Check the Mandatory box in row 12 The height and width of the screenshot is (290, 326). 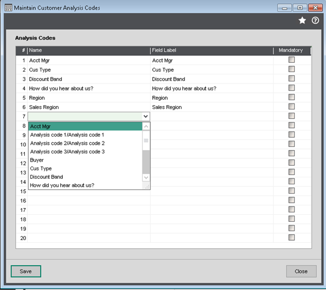(x=291, y=163)
